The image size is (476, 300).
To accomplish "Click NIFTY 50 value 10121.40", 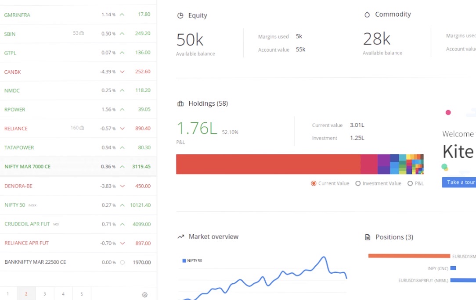I will [140, 205].
